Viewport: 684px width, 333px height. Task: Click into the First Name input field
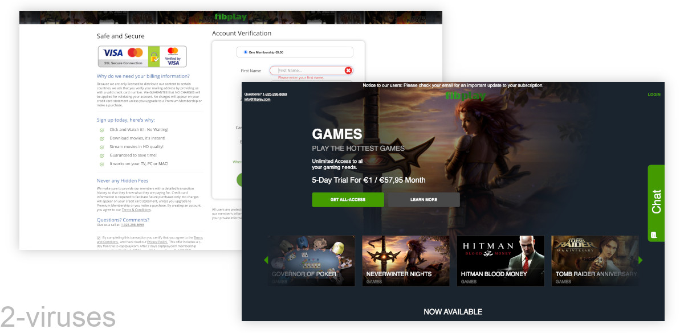tap(311, 71)
